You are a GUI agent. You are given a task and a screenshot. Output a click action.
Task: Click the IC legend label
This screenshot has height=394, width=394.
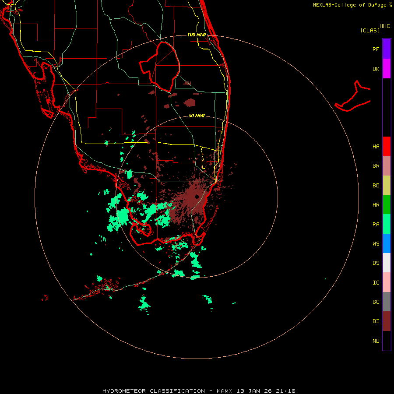376,283
